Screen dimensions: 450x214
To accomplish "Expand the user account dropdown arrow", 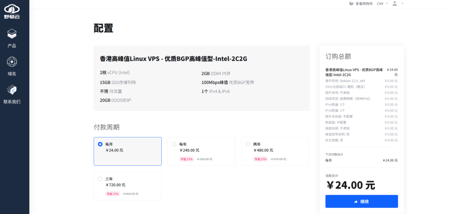I will pyautogui.click(x=402, y=4).
